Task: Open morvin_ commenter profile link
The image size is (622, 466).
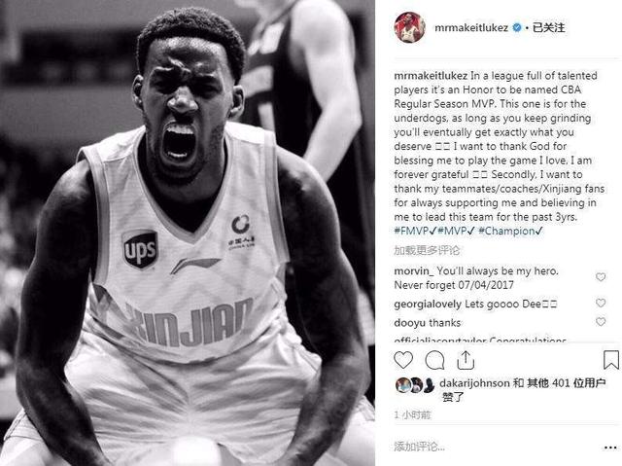Action: pos(413,271)
